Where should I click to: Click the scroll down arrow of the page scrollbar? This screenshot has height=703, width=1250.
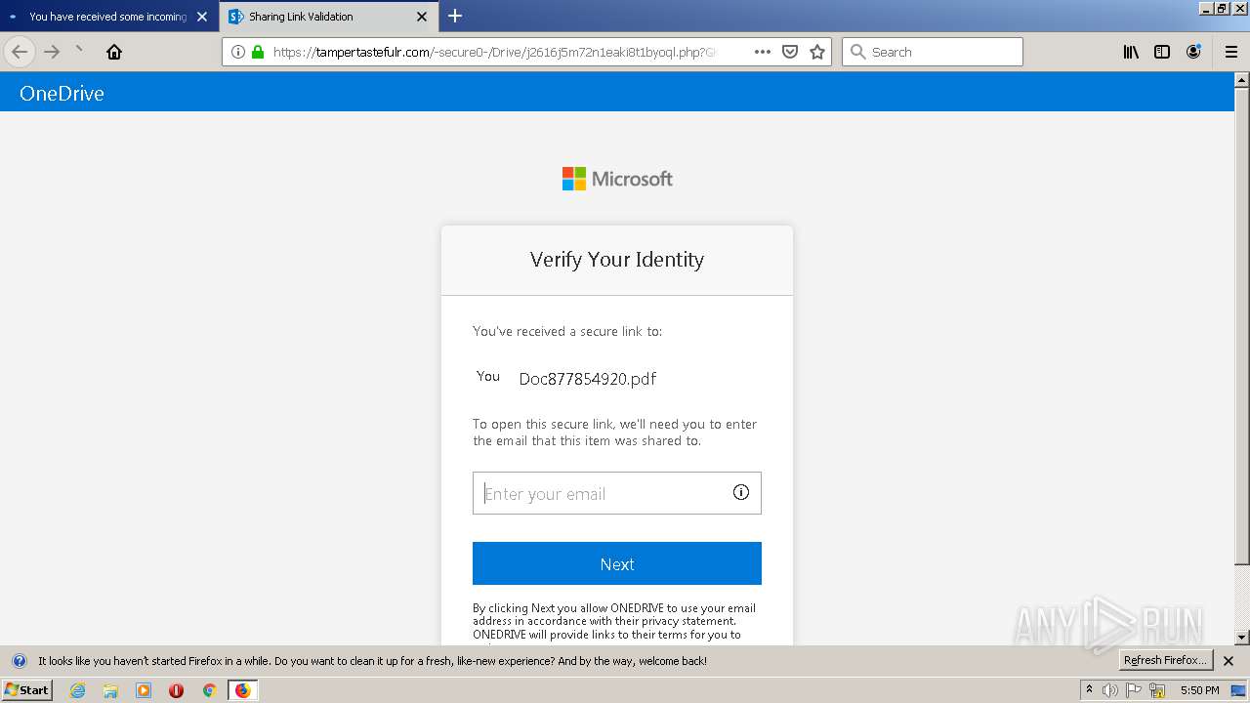click(1242, 638)
